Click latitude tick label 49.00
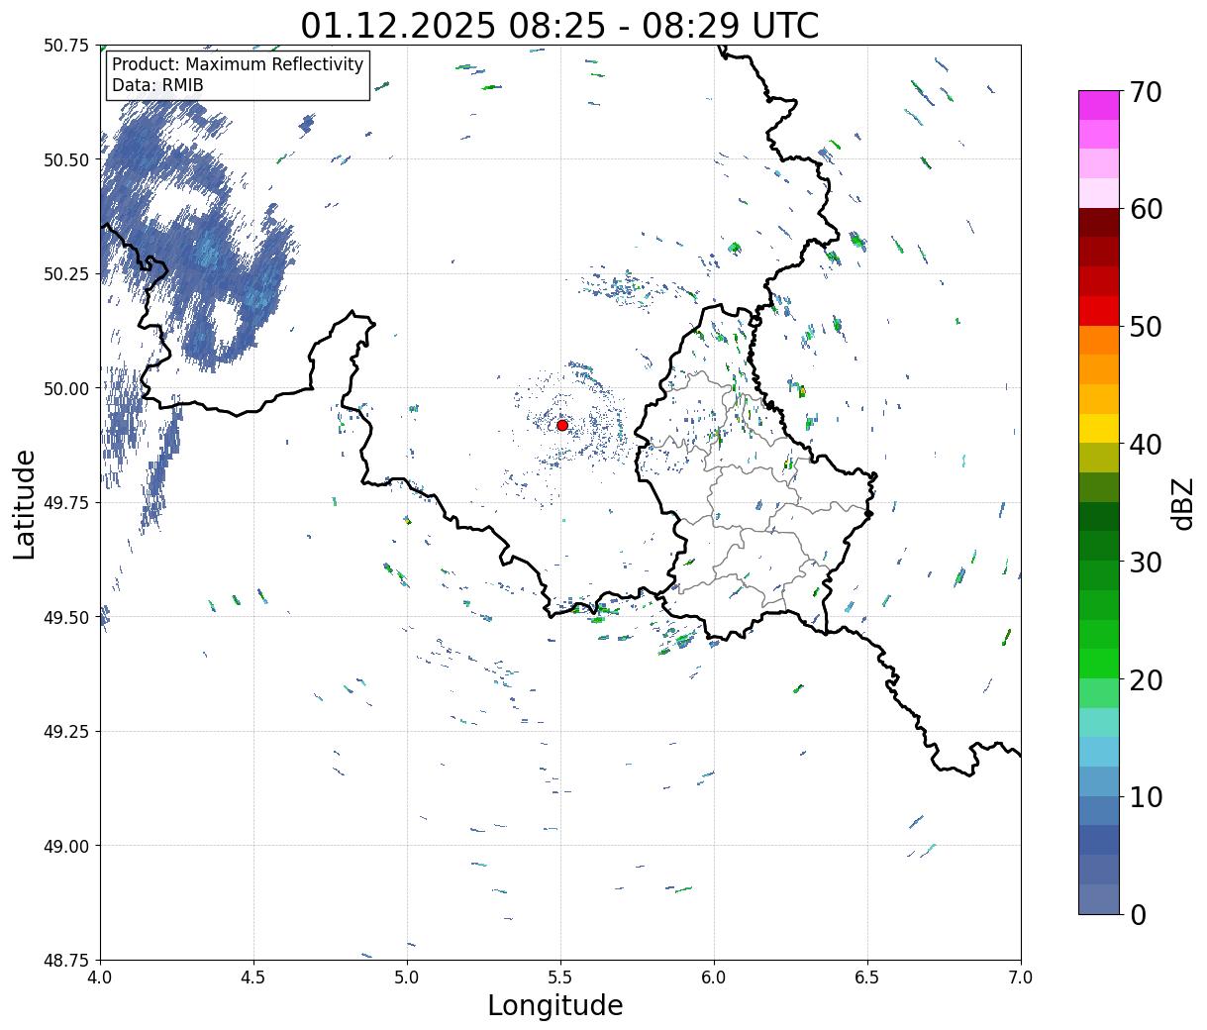The height and width of the screenshot is (1030, 1207). [x=66, y=846]
